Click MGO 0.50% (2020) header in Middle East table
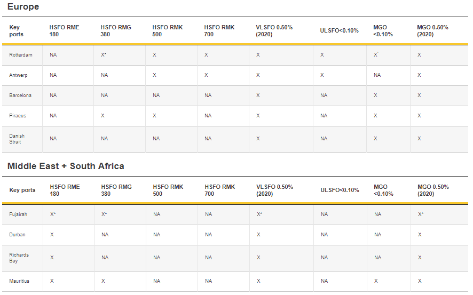Image resolution: width=473 pixels, height=295 pixels. pyautogui.click(x=433, y=190)
